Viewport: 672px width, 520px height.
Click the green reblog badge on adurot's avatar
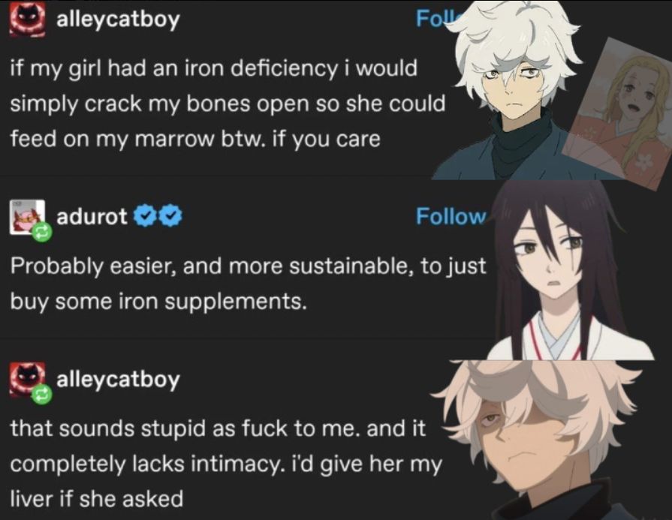pos(43,232)
